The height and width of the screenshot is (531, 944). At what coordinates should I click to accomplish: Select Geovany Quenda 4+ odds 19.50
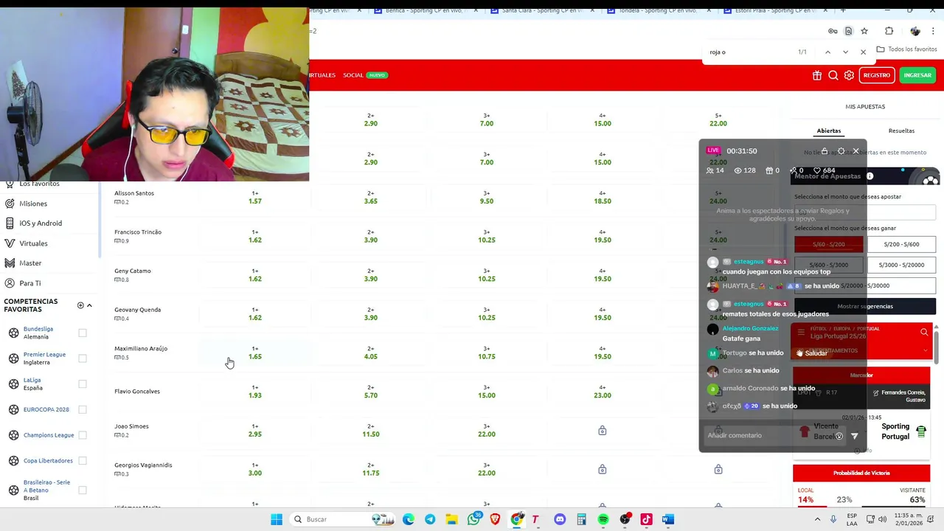603,313
